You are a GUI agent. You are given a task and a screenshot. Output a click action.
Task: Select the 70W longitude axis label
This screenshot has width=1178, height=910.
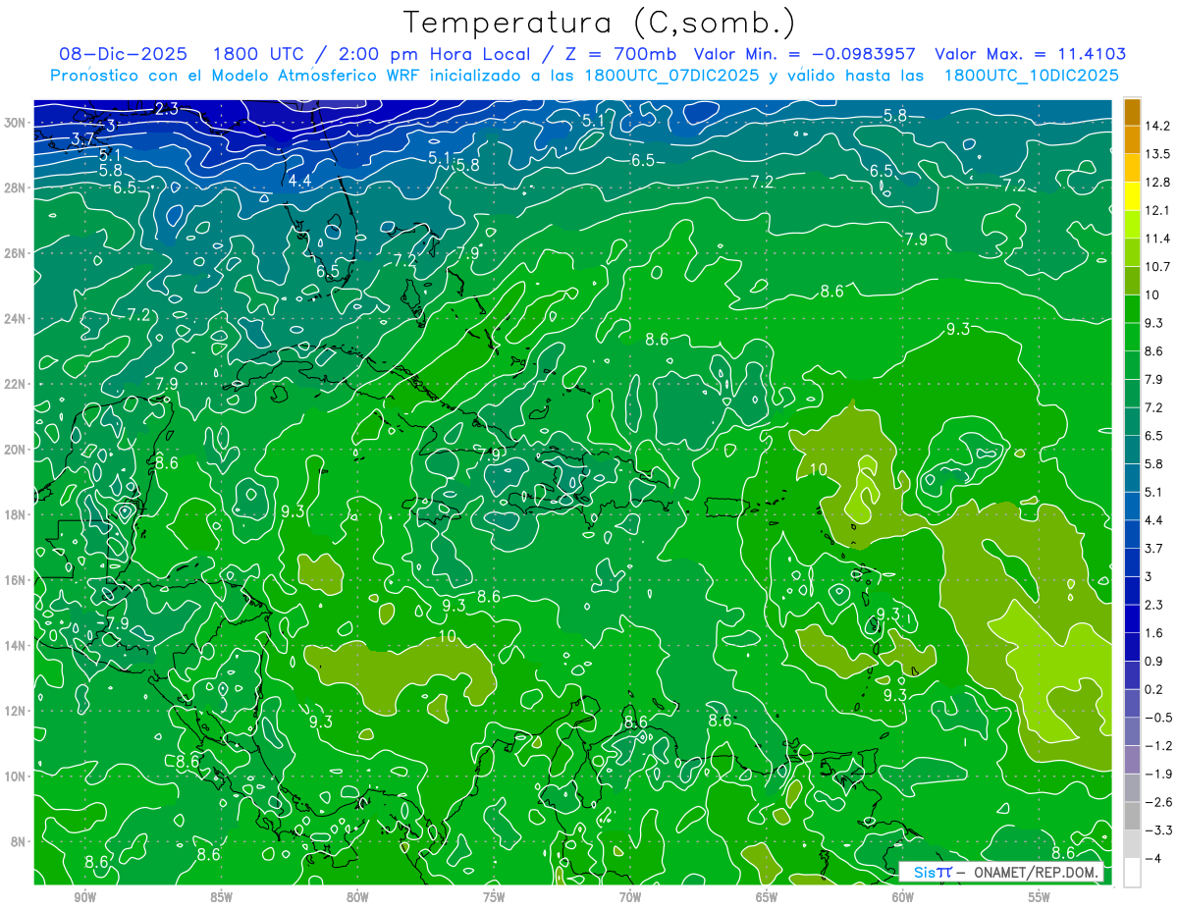point(630,897)
